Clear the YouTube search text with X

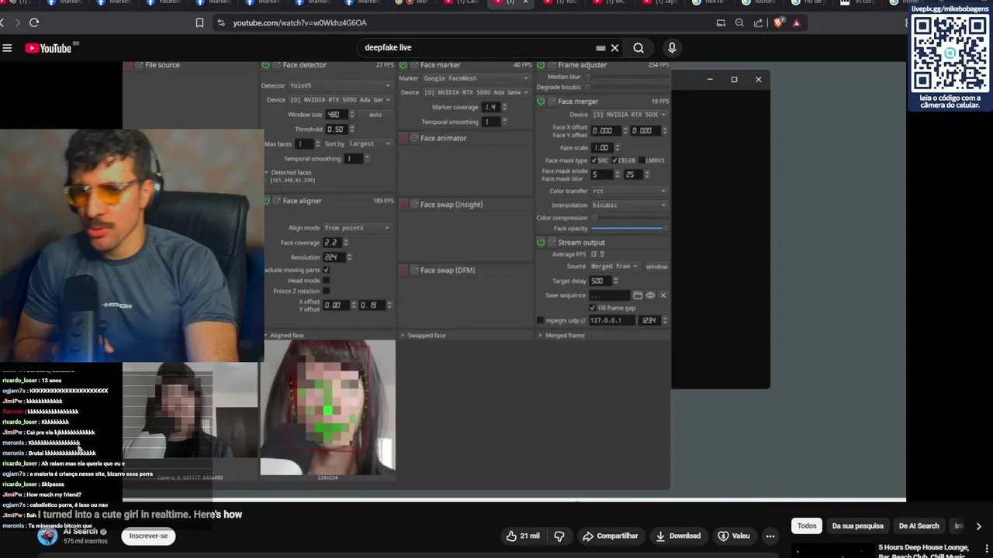click(x=614, y=48)
